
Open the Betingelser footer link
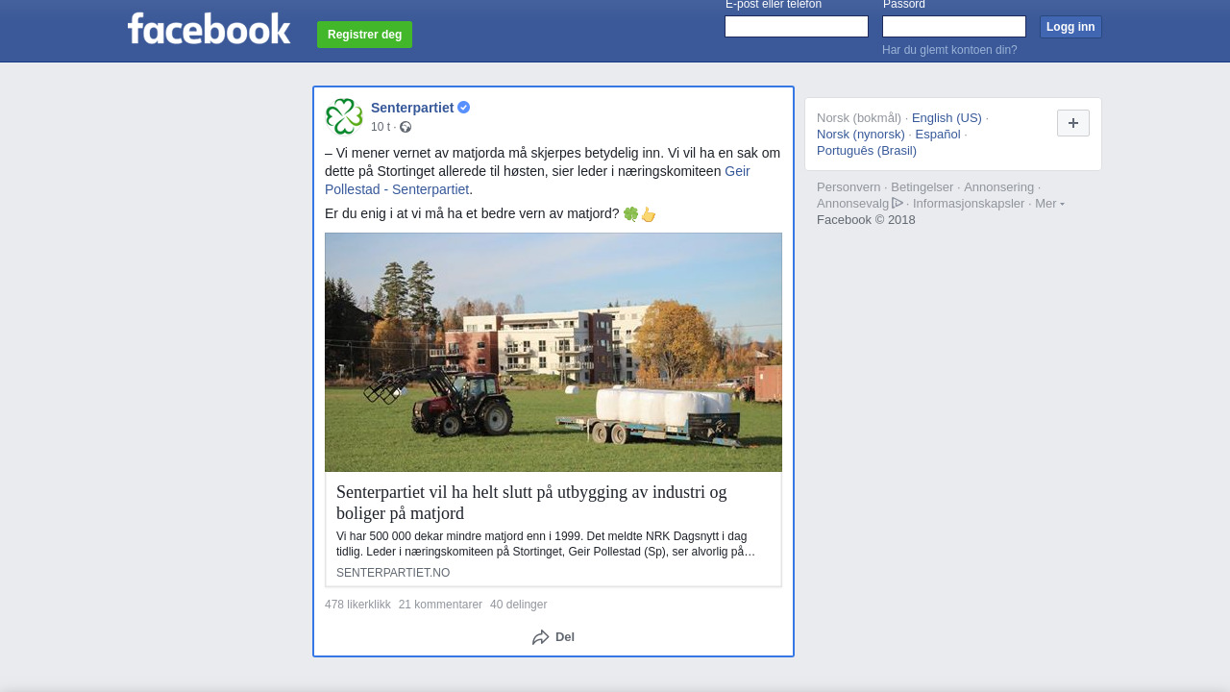tap(922, 187)
